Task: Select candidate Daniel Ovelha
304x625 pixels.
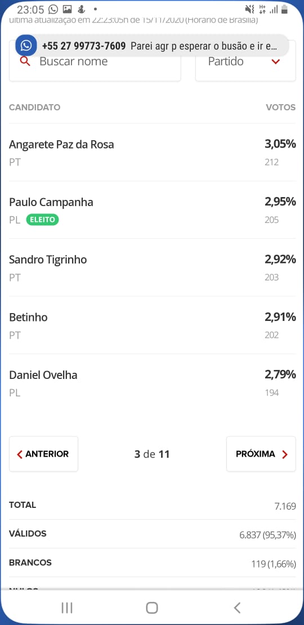Action: (152, 383)
